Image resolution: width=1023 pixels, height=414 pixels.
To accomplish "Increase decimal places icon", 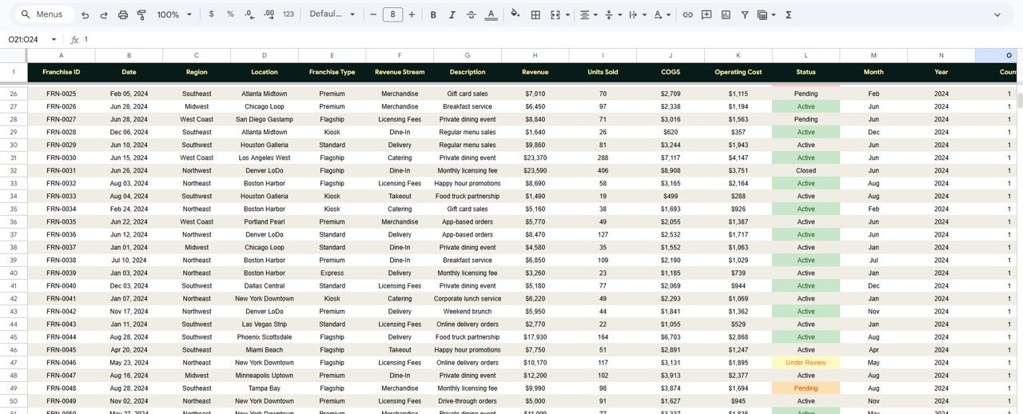I will (x=269, y=14).
